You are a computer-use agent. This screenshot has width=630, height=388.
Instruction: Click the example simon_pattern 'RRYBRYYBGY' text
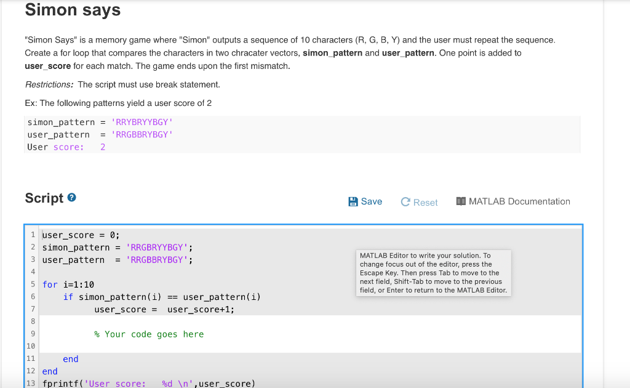142,122
